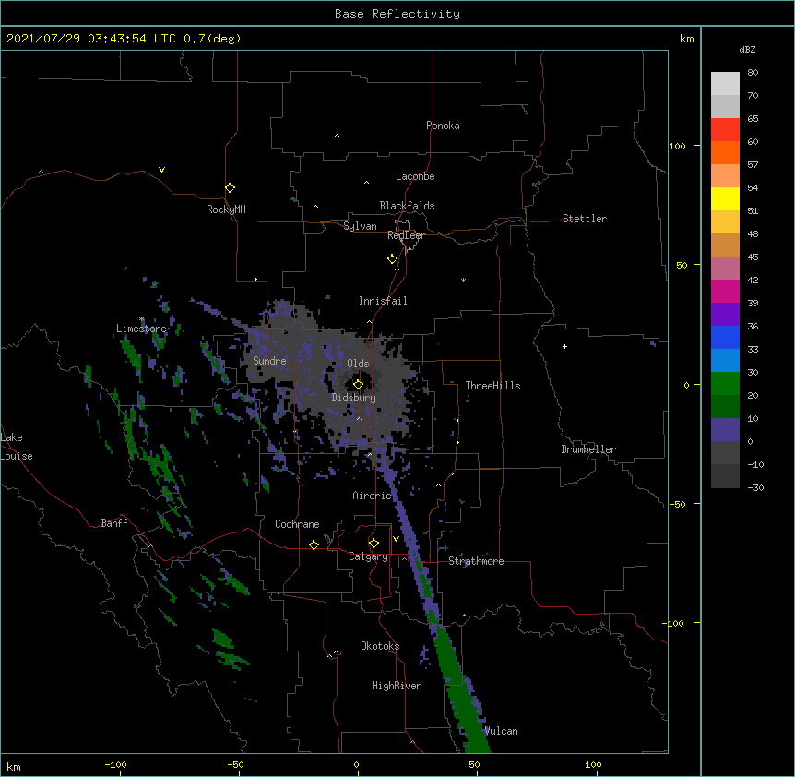Click the ThreeHills label
Viewport: 795px width, 777px height.
pyautogui.click(x=492, y=386)
